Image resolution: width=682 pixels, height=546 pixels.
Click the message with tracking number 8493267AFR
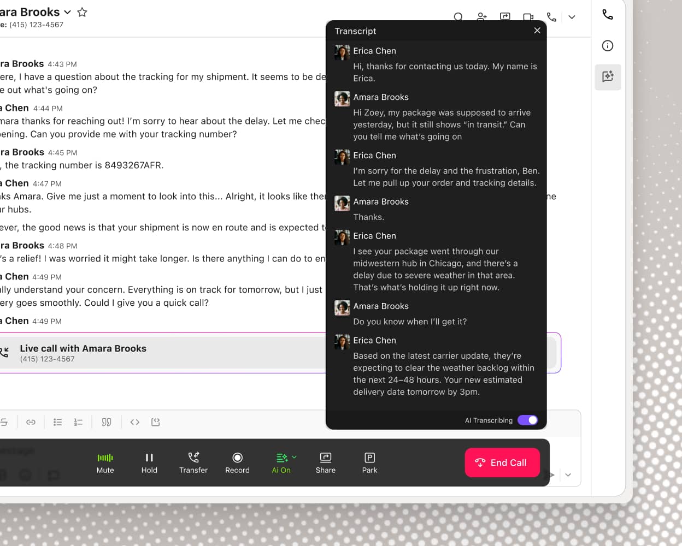[82, 165]
